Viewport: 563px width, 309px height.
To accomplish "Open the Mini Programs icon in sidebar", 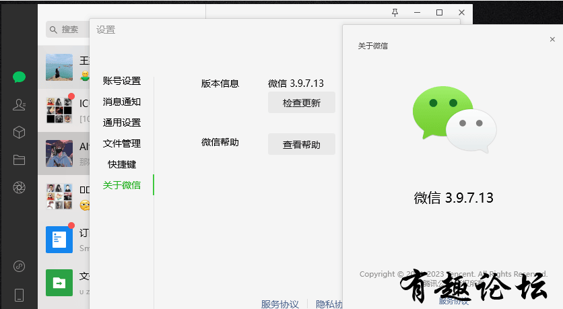I will [19, 267].
